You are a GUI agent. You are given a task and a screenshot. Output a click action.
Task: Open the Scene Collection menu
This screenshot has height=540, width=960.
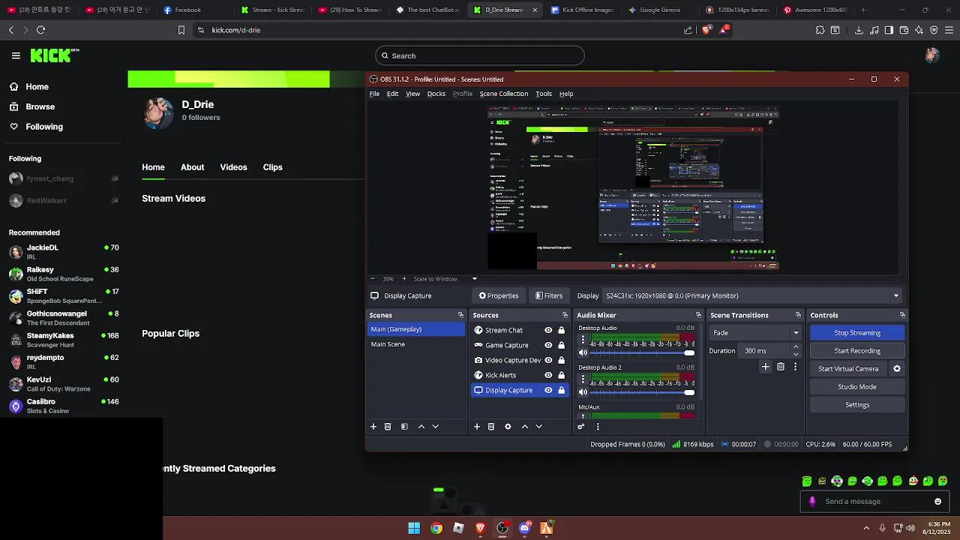pos(504,94)
